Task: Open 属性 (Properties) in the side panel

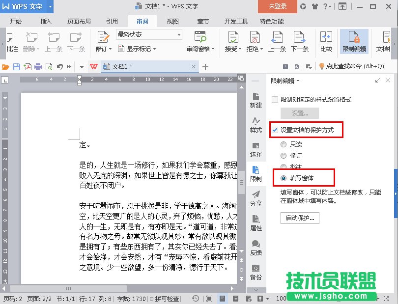Action: coord(256,223)
